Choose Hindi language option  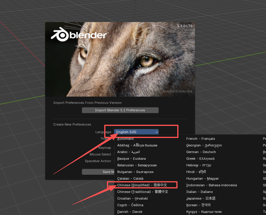pyautogui.click(x=196, y=172)
